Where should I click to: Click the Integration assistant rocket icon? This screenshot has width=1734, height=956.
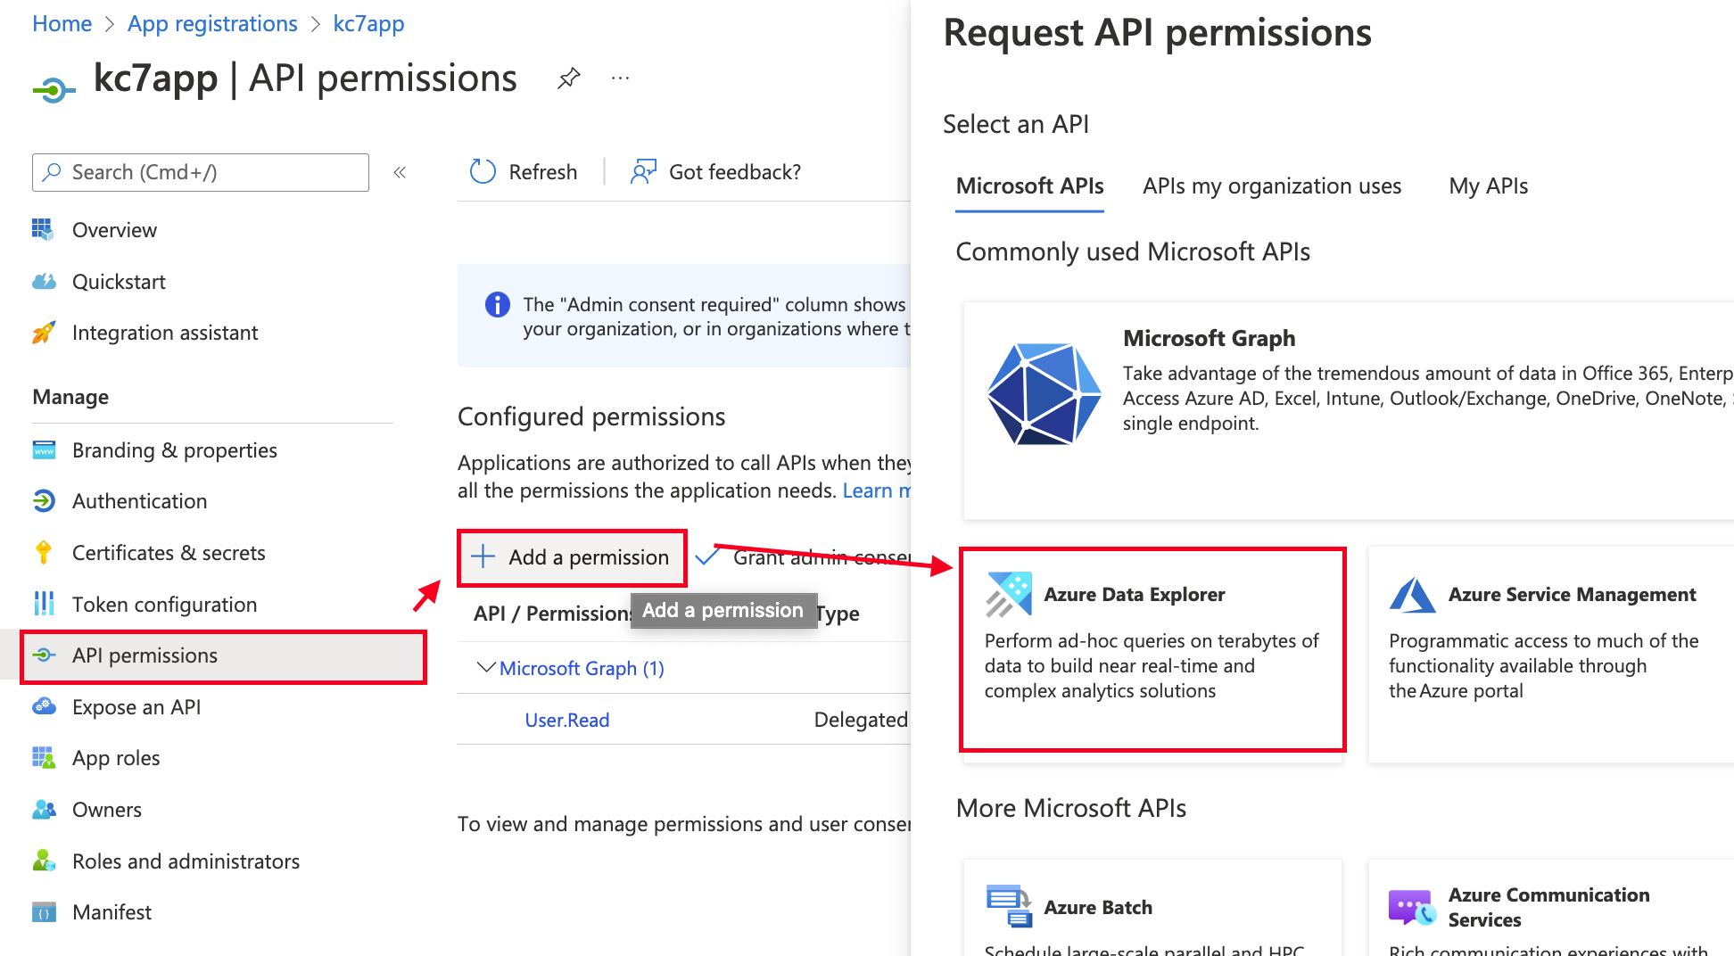pos(44,332)
